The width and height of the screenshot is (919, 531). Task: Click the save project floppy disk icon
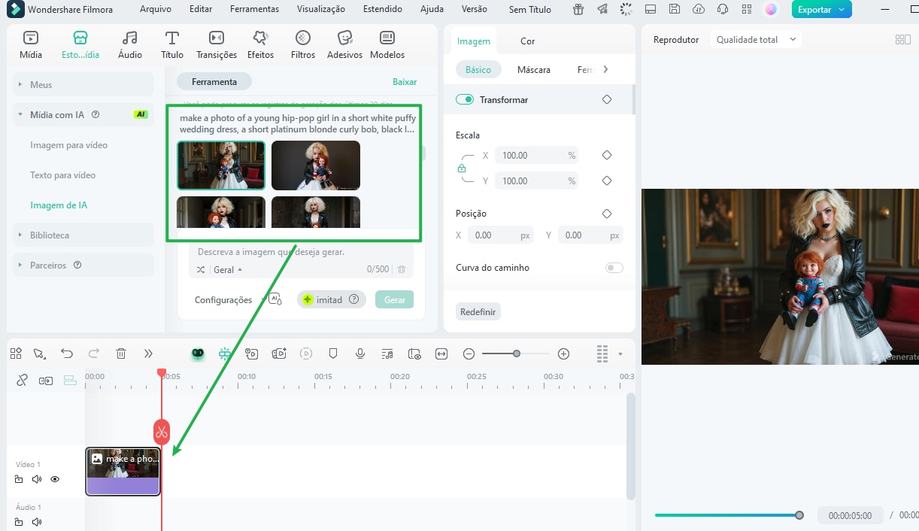tap(675, 10)
